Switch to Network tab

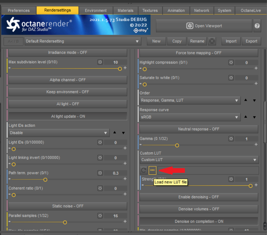[x=201, y=11]
